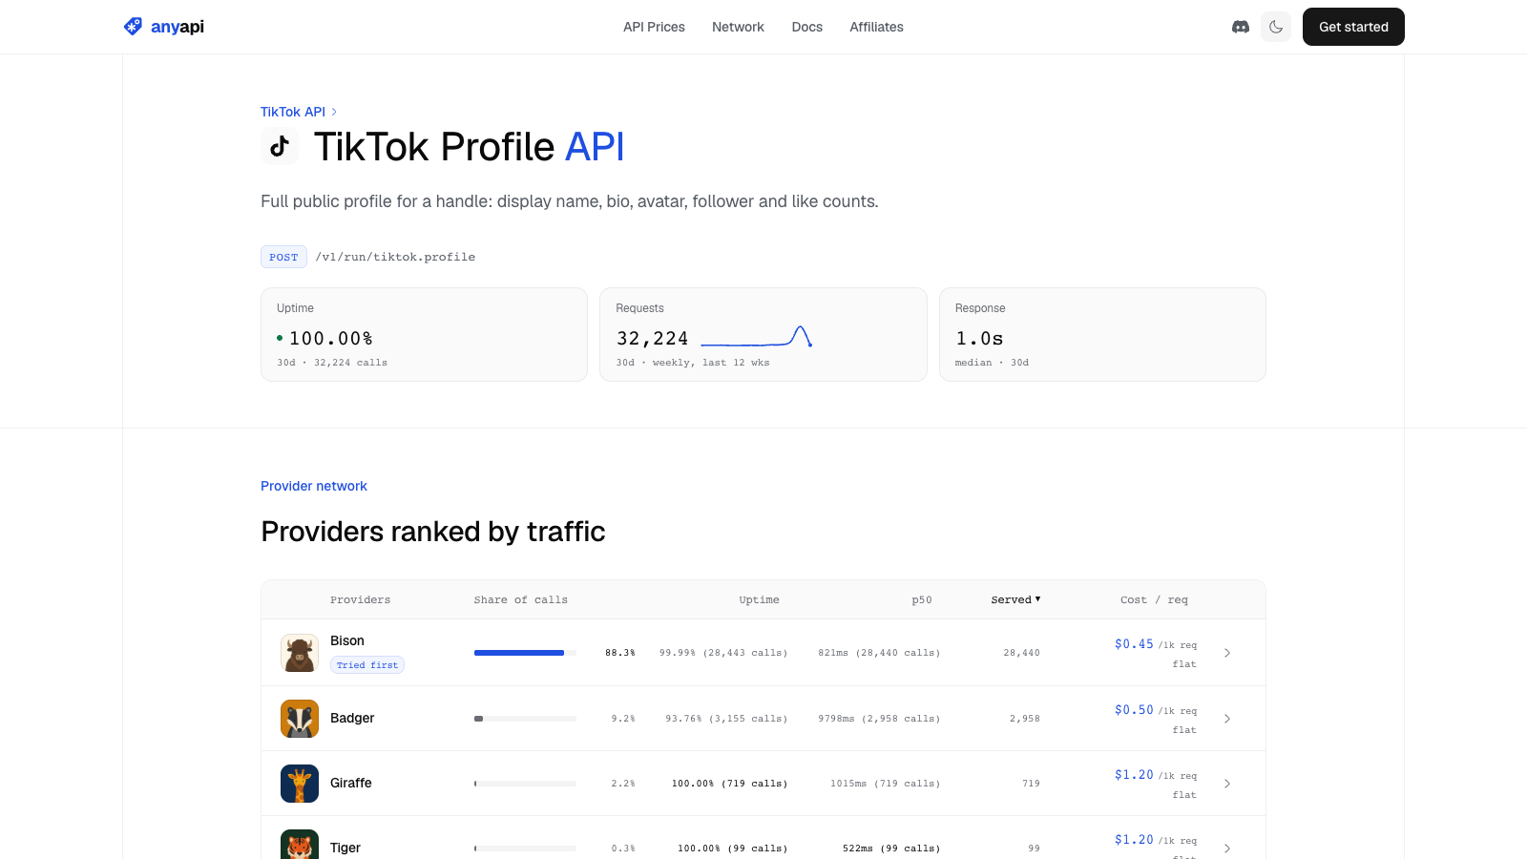This screenshot has width=1527, height=859.
Task: Click the POST method badge
Action: click(283, 257)
